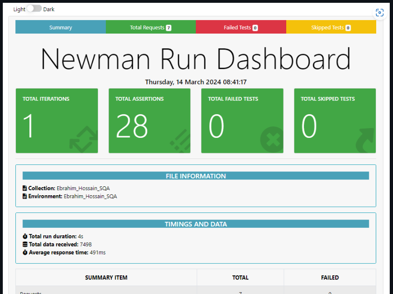This screenshot has width=393, height=294.
Task: Click the Newman Run Dashboard title
Action: [195, 59]
